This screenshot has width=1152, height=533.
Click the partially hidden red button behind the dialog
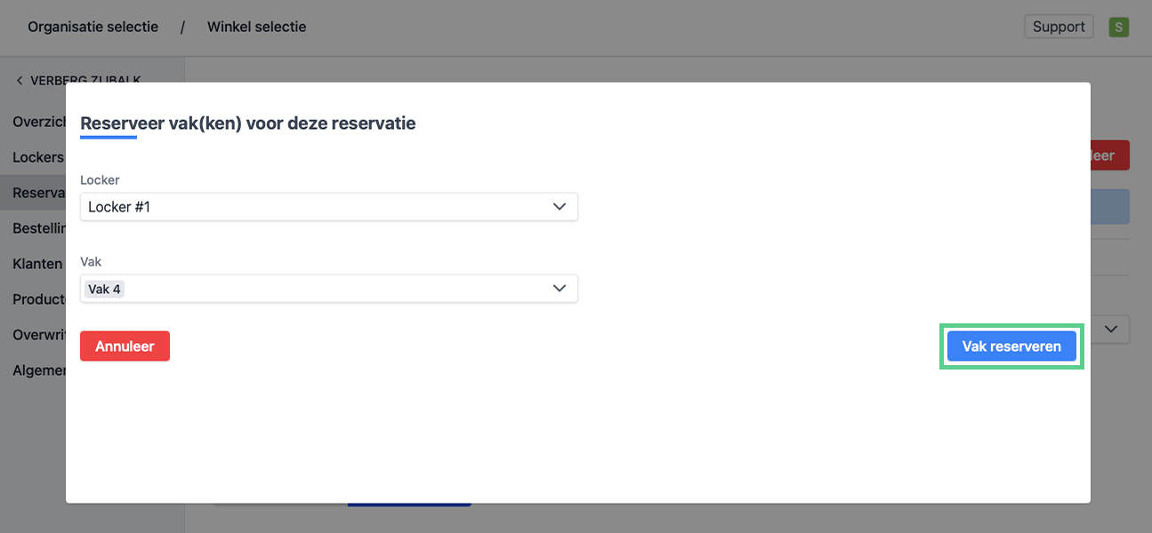point(1110,155)
